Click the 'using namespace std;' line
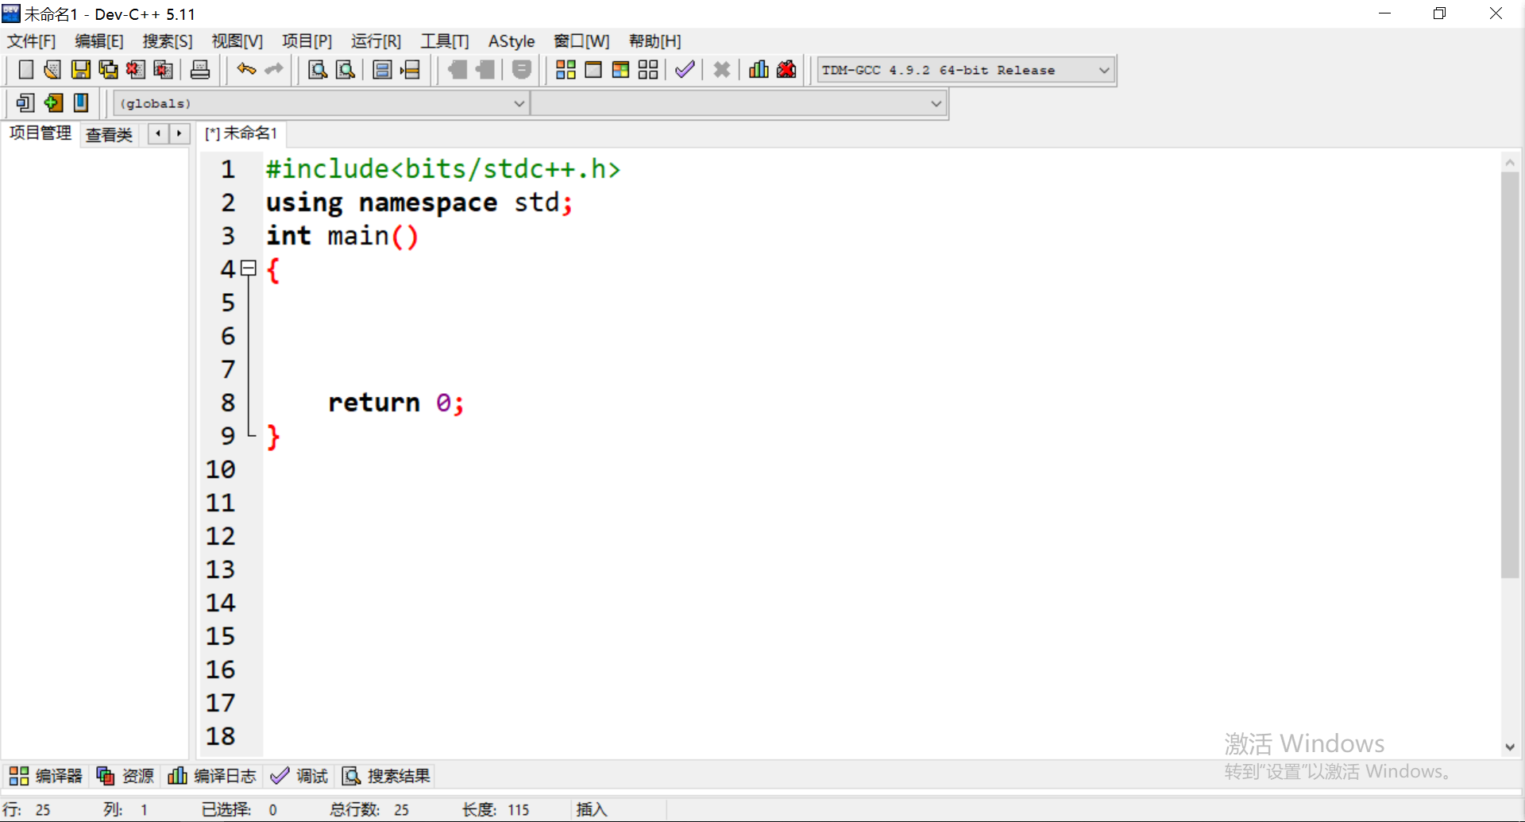1525x822 pixels. click(x=419, y=203)
